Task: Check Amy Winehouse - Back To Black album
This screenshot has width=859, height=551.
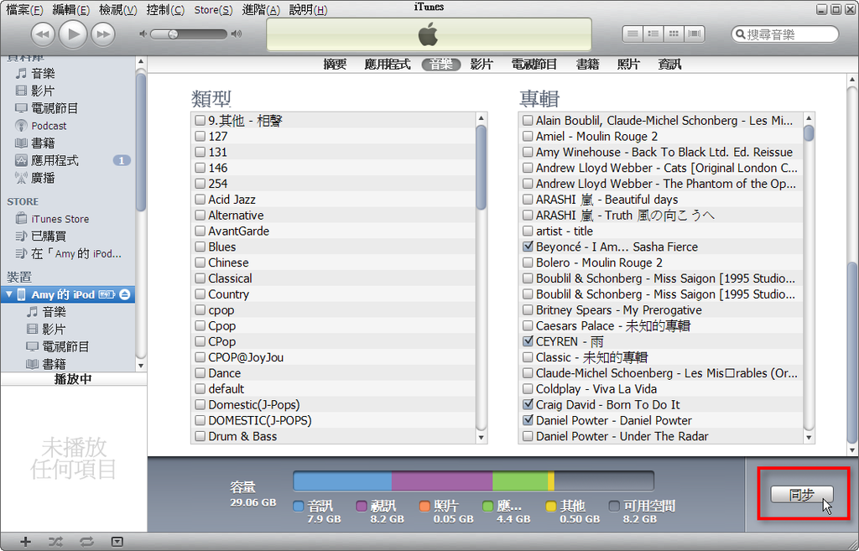Action: tap(528, 152)
